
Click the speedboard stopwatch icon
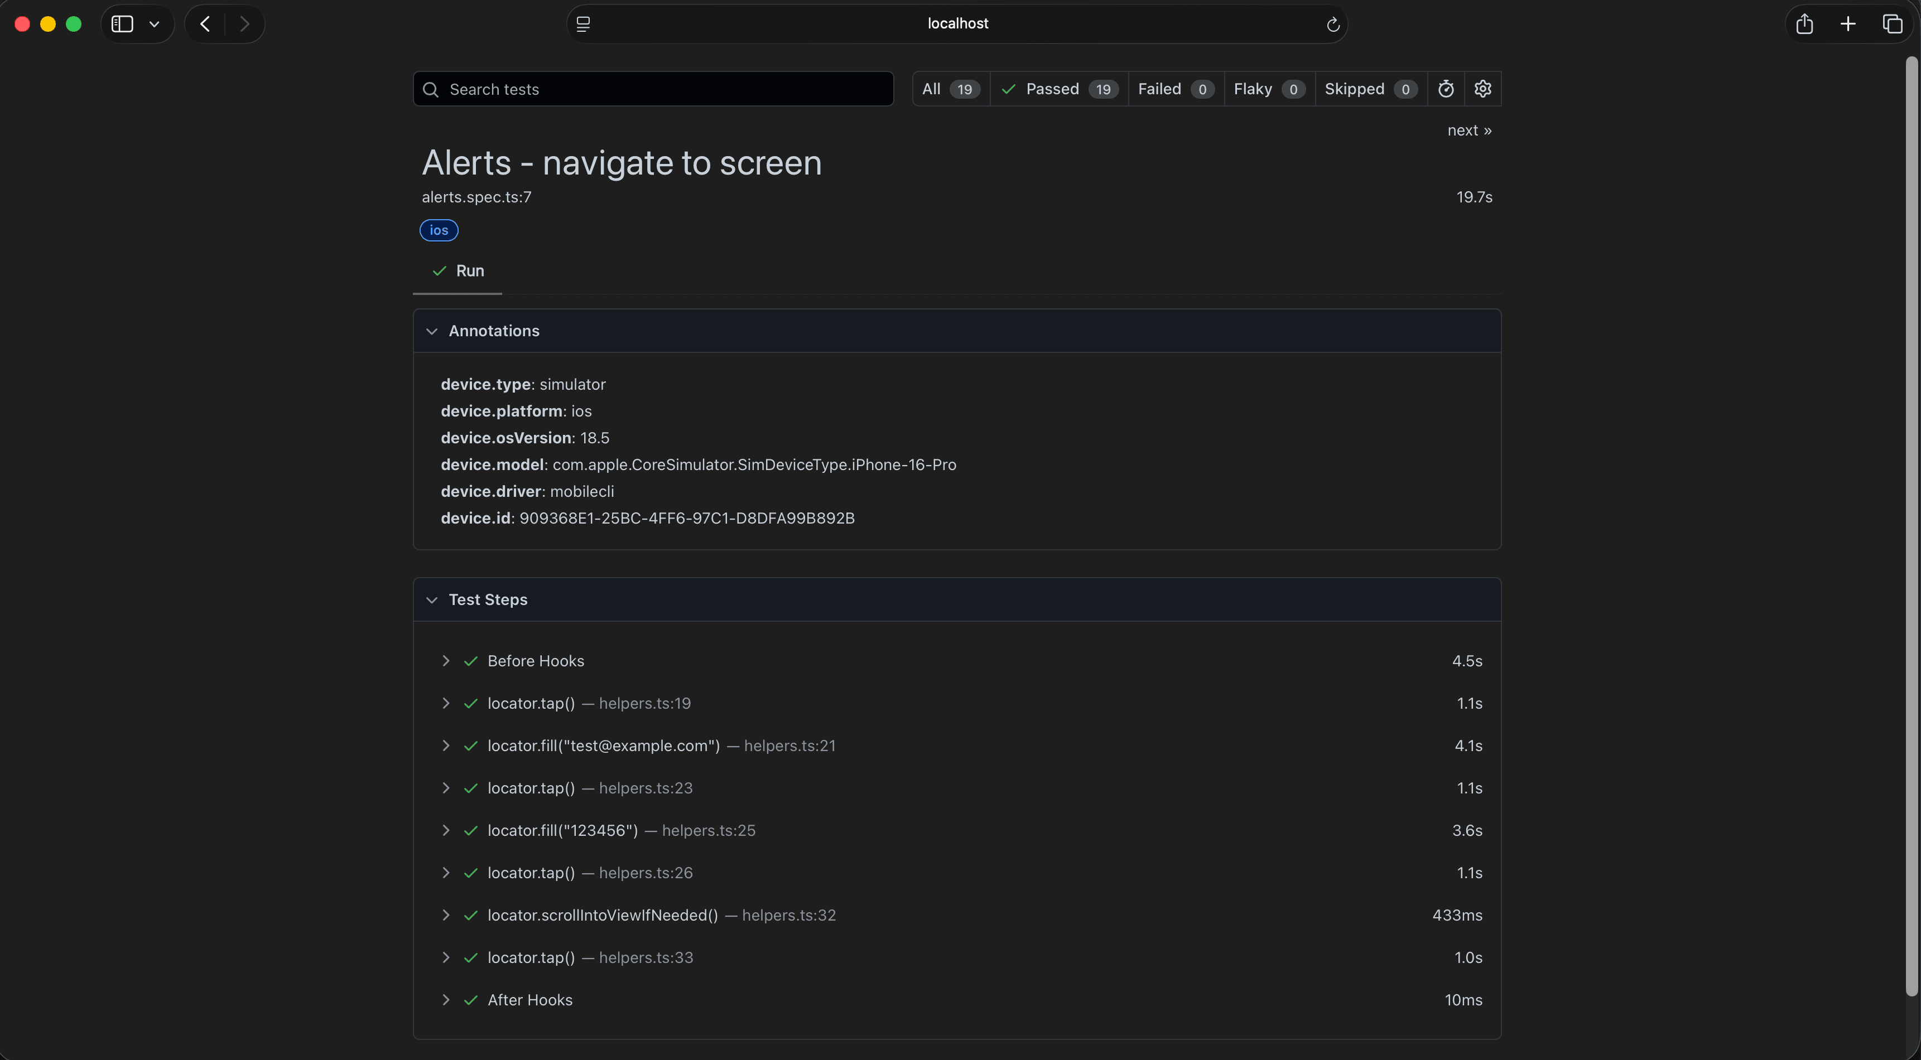tap(1445, 89)
